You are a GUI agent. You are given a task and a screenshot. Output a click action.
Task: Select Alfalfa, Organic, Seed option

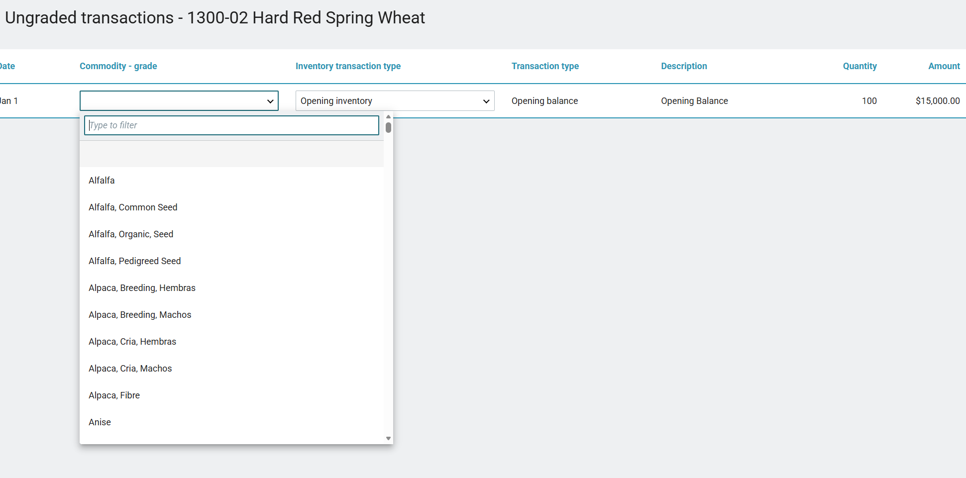pyautogui.click(x=131, y=234)
